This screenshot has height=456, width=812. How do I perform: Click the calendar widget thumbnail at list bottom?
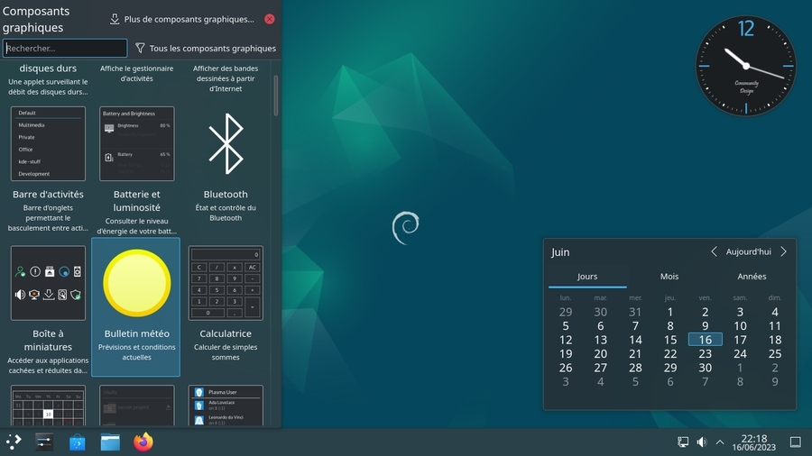click(48, 406)
